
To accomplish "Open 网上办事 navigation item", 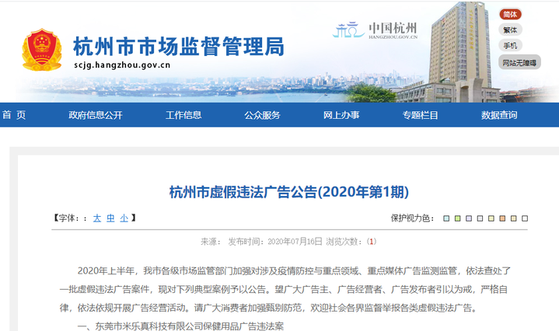I will (341, 115).
